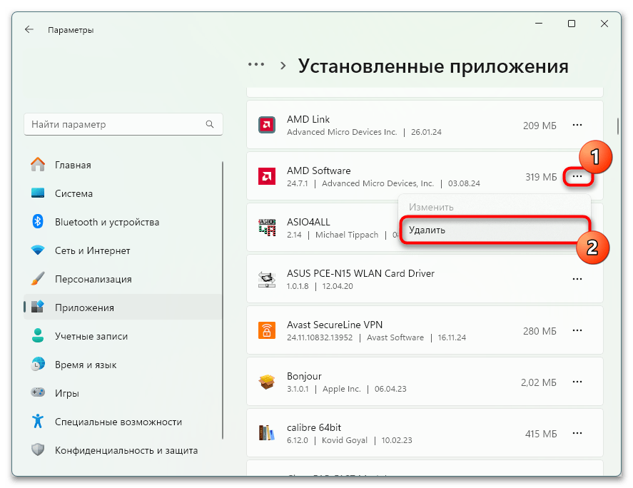Open more options for AMD Software
Screen dimensions: 633x488
(577, 176)
